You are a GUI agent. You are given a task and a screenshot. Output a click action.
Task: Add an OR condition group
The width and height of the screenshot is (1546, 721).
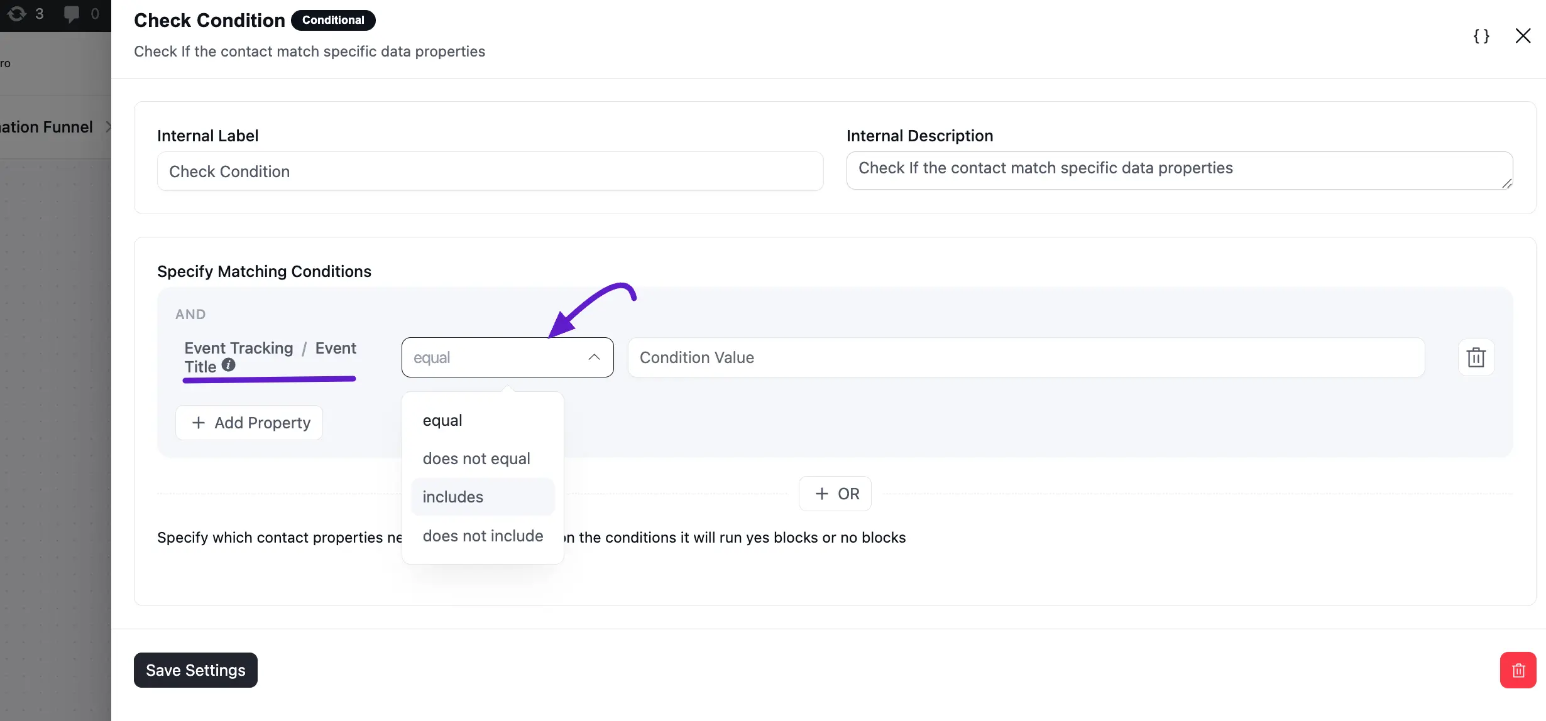coord(835,494)
